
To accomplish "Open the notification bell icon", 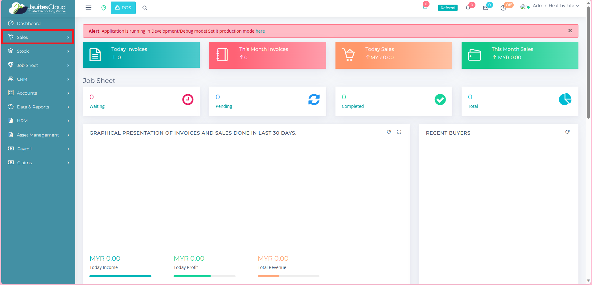I will (468, 8).
